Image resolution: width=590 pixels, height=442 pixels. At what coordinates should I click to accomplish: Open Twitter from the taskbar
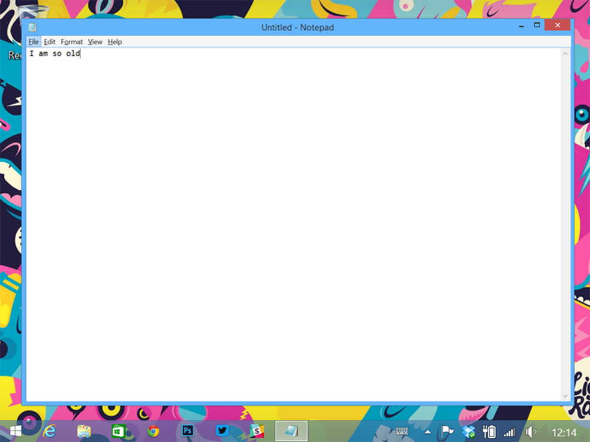tap(221, 431)
